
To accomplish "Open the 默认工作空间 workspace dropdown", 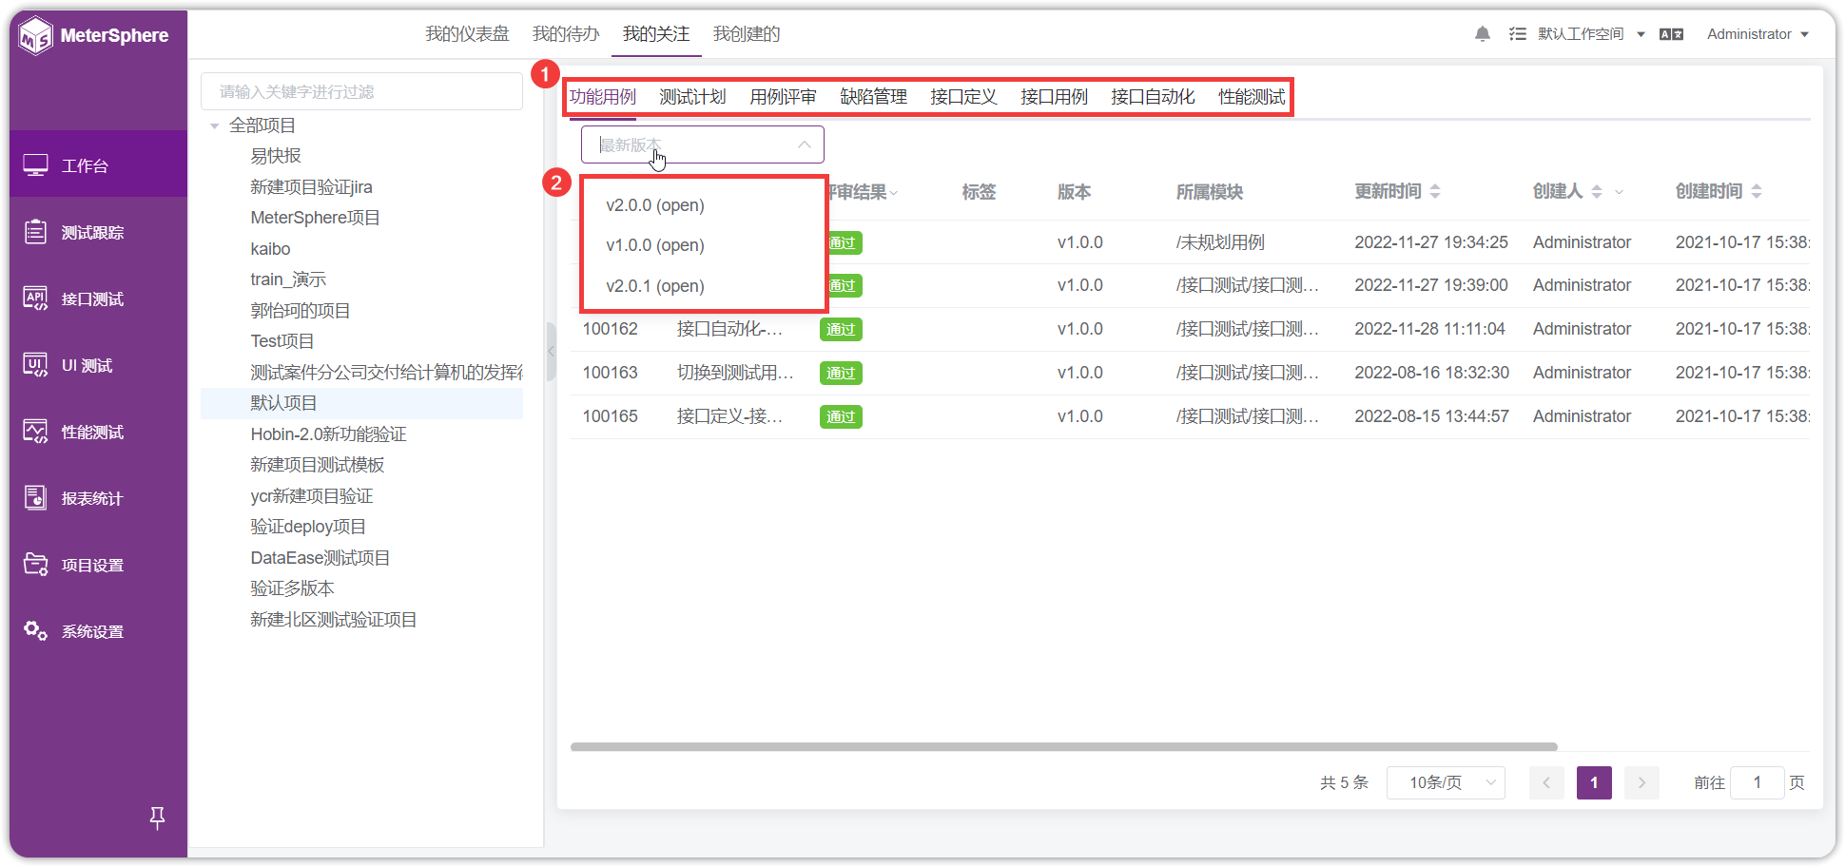I will coord(1580,33).
